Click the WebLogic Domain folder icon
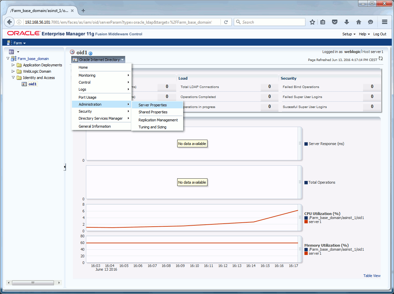 (x=19, y=71)
